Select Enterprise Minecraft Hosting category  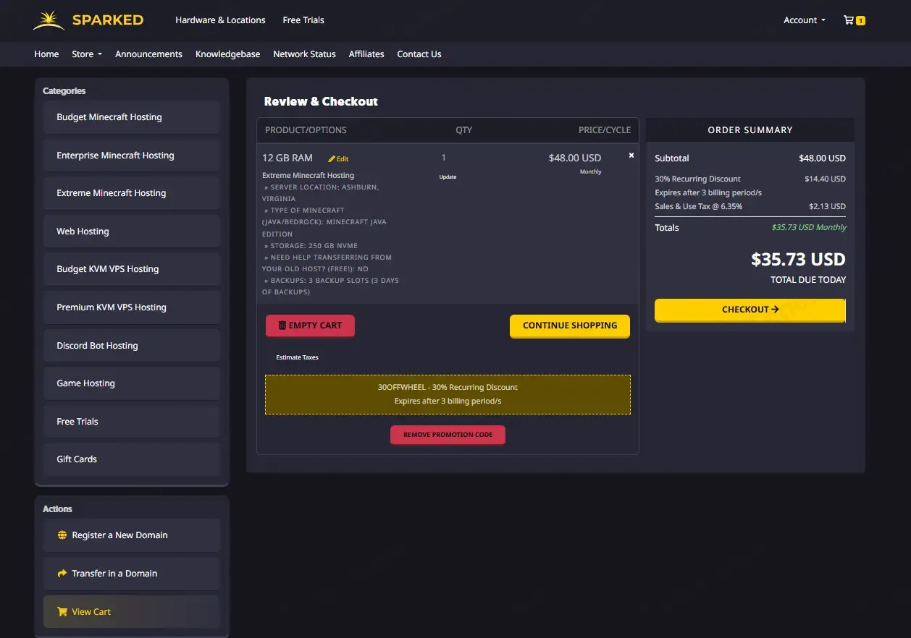(131, 156)
